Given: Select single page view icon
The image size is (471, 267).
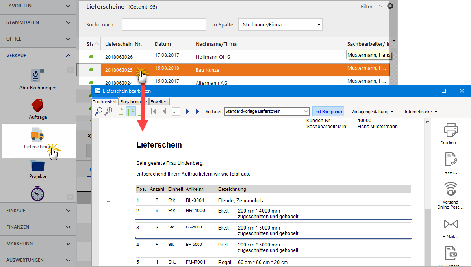Looking at the screenshot, I should tap(121, 112).
